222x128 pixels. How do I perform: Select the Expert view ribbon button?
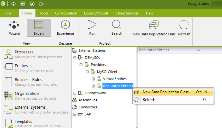(x=39, y=28)
